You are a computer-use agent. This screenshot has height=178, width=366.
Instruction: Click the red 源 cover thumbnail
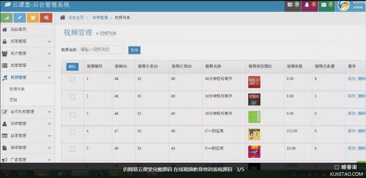point(254,82)
